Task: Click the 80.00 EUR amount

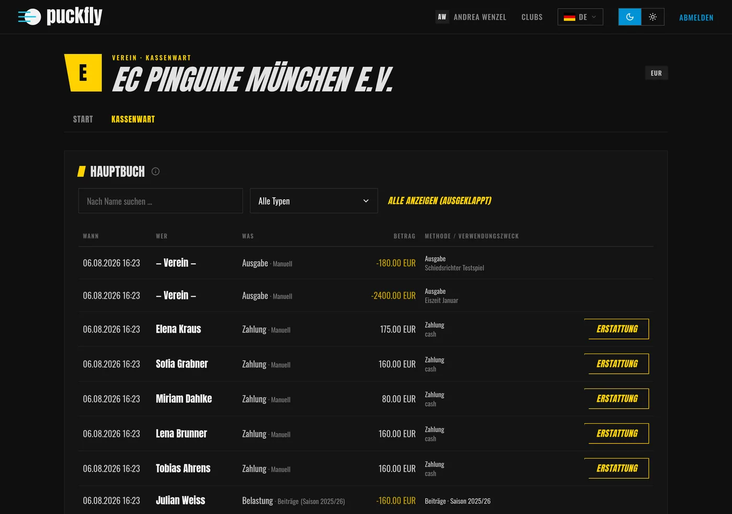Action: pos(399,399)
